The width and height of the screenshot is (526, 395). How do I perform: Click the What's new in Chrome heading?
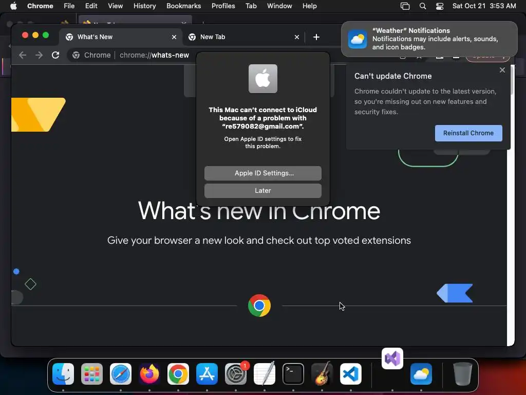259,211
